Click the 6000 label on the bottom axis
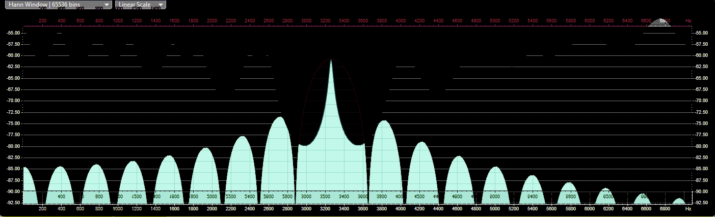Screen dimensions: 715x217 [590, 209]
